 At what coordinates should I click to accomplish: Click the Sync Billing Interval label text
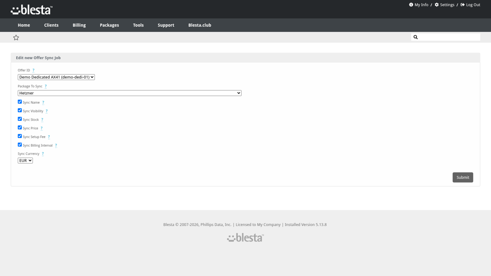click(38, 145)
